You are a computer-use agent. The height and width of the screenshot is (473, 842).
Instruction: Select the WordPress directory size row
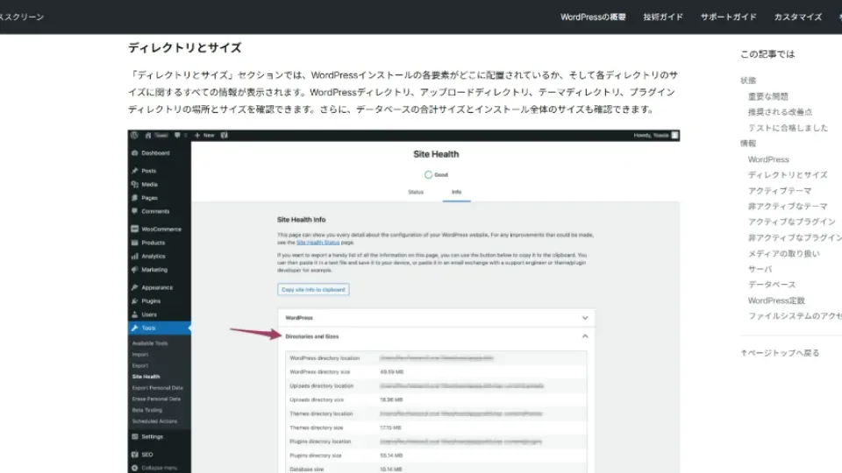click(x=436, y=371)
